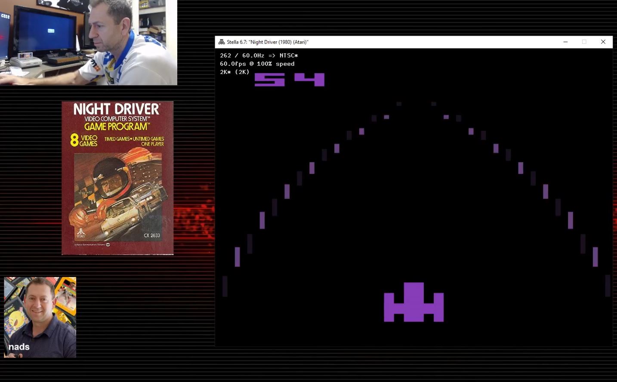
Task: Click the Atari logo on box art
Action: (x=81, y=233)
